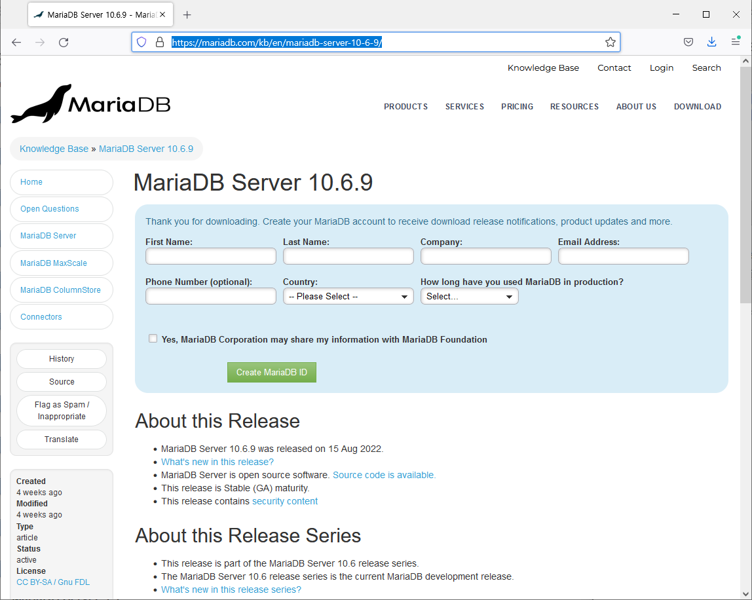Open MariaDB ColumnStore in the sidebar
This screenshot has width=752, height=600.
click(62, 290)
